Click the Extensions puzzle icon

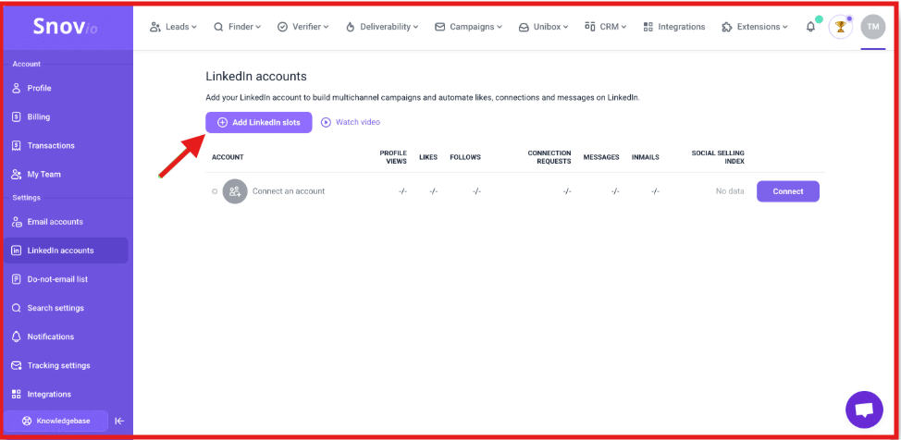point(727,27)
